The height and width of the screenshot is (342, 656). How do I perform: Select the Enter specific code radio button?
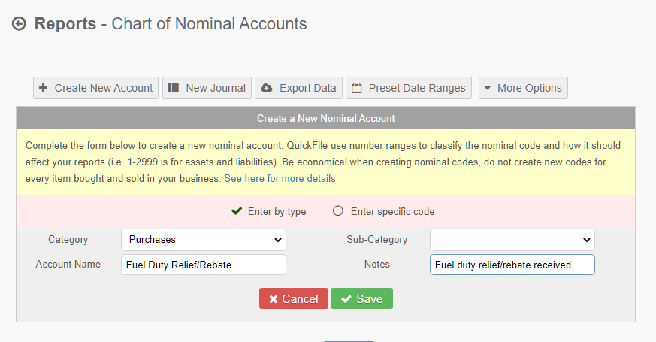(x=338, y=211)
